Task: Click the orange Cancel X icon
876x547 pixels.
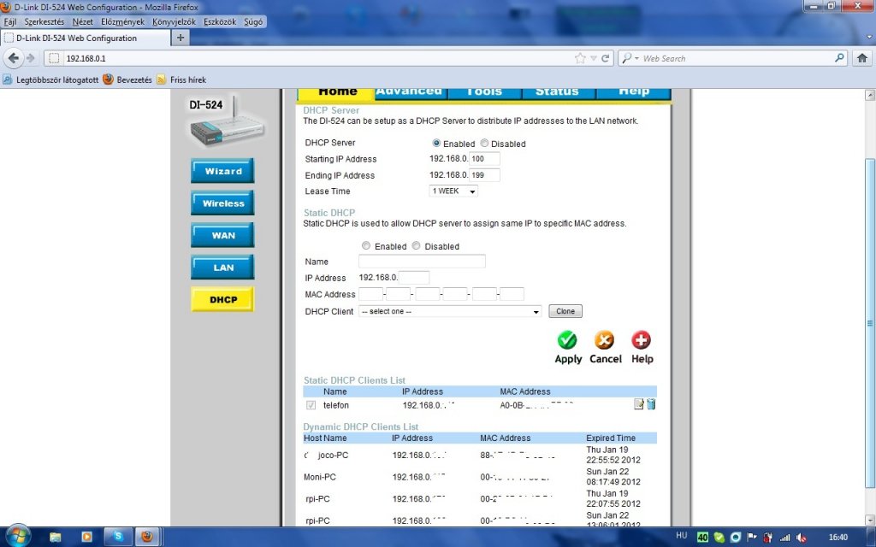Action: point(604,340)
